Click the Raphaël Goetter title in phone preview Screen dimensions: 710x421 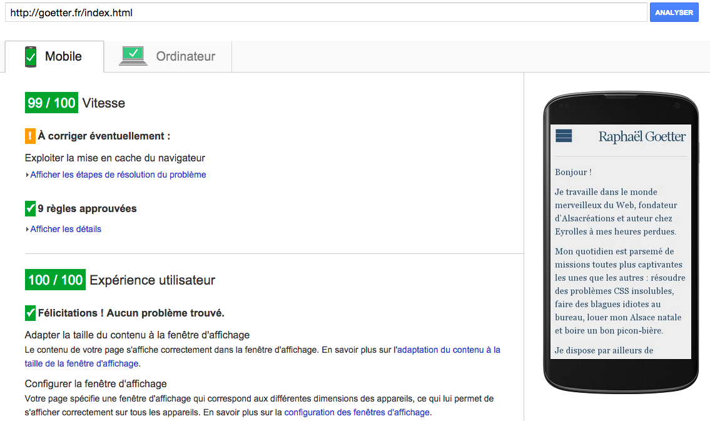(x=642, y=136)
